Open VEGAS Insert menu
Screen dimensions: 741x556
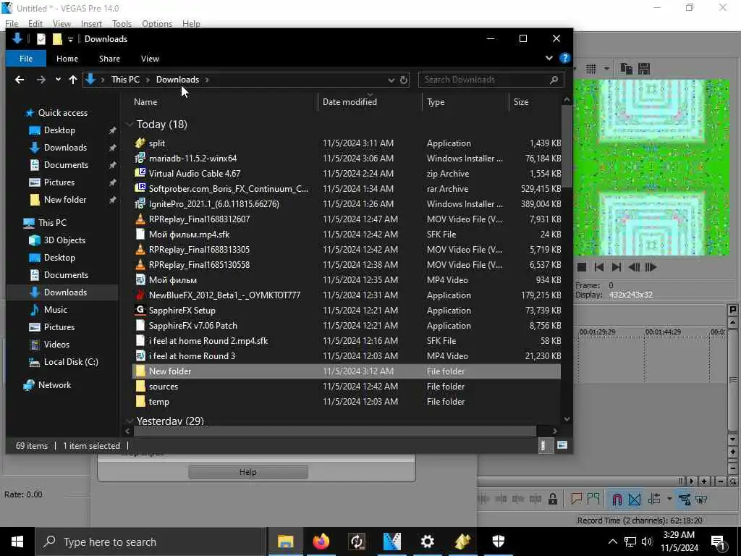tap(91, 24)
